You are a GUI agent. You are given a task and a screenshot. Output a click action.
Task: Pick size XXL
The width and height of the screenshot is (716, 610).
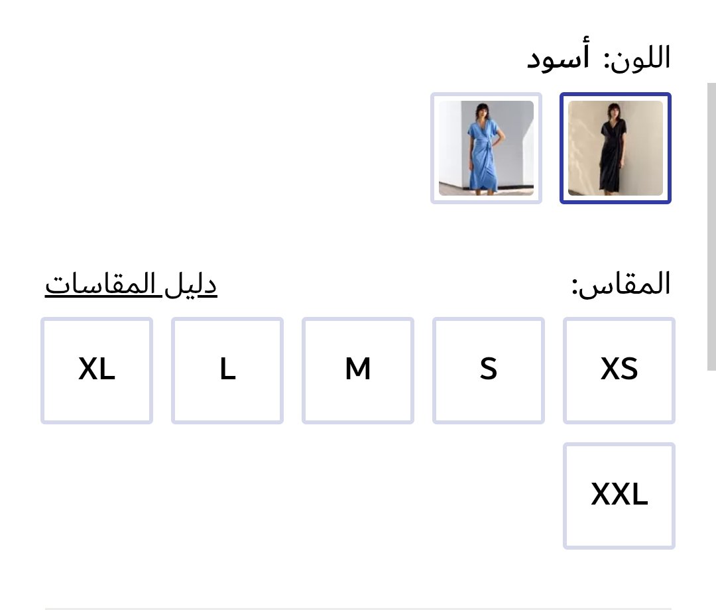point(619,495)
